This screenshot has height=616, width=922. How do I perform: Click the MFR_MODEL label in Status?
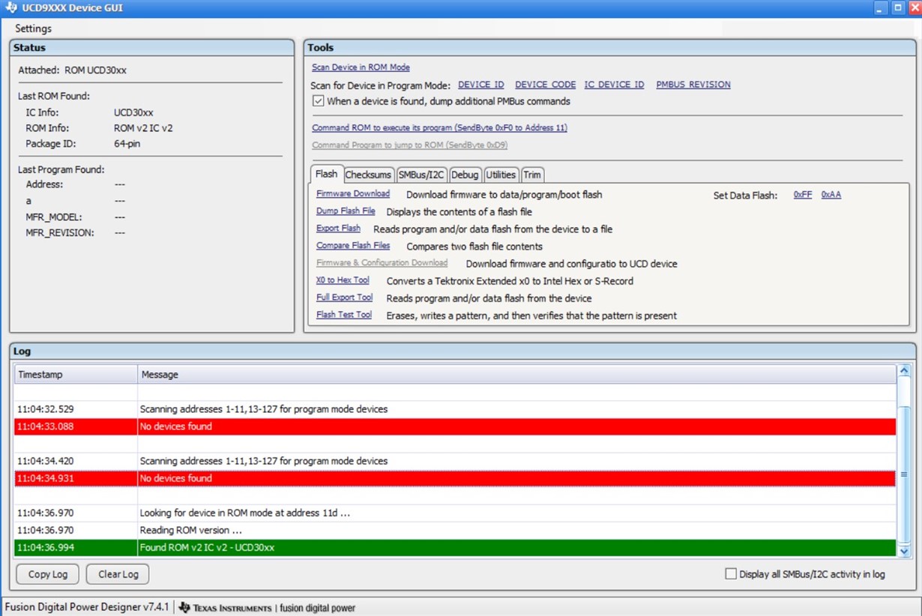(54, 217)
